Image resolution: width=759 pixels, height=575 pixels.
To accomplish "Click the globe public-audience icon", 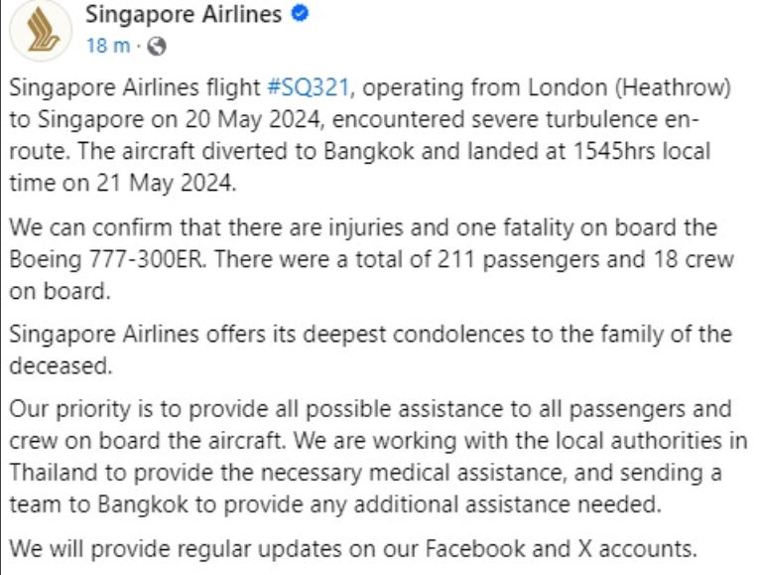I will coord(157,47).
